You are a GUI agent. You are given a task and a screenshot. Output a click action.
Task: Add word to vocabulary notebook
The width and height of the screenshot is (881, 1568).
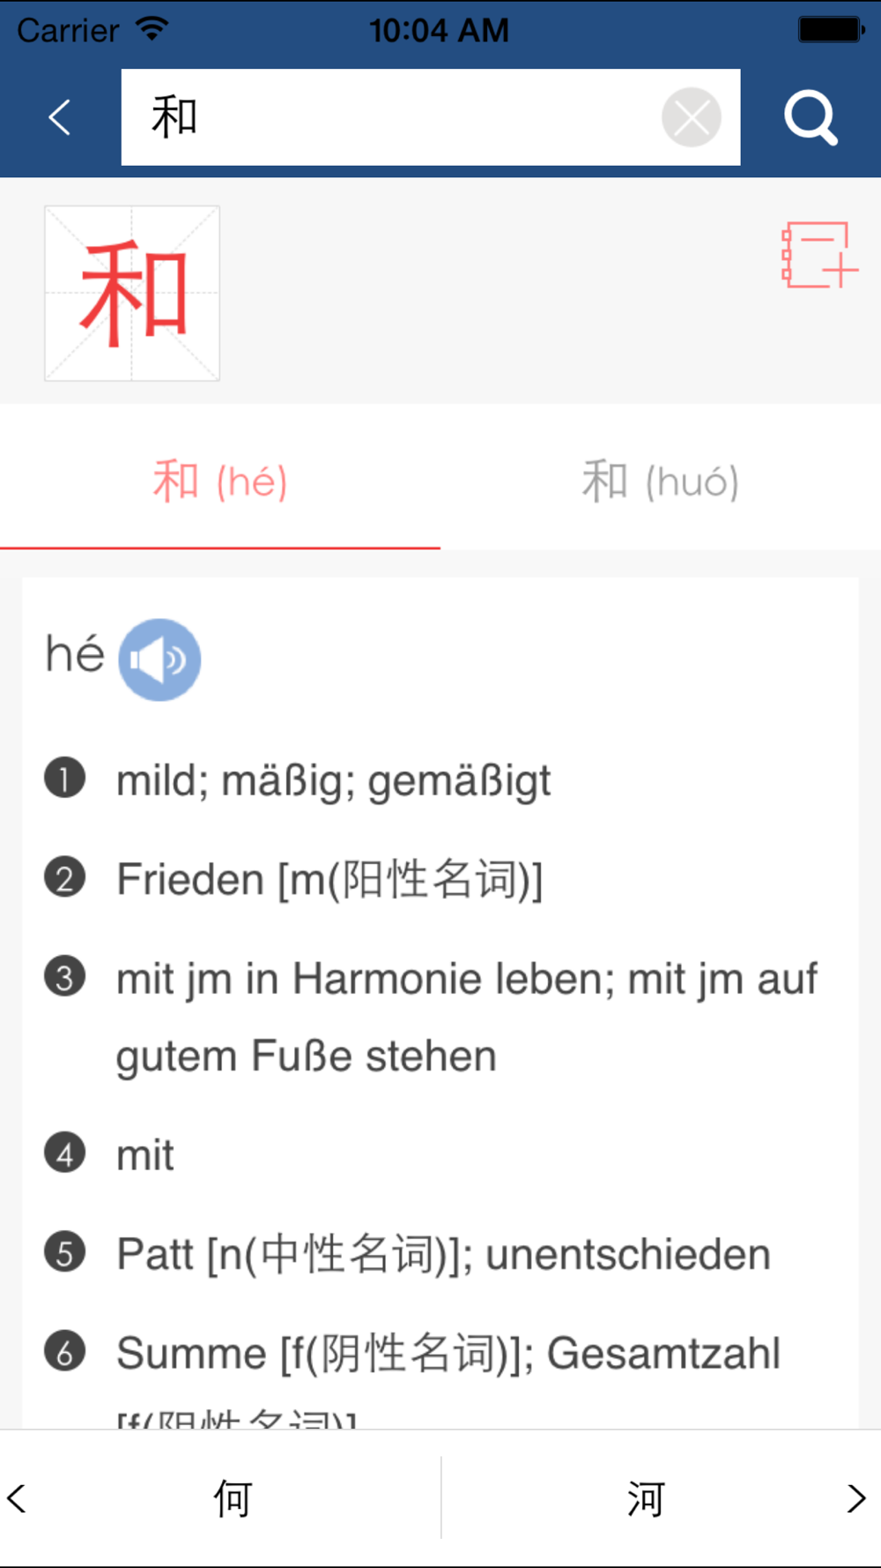click(818, 255)
